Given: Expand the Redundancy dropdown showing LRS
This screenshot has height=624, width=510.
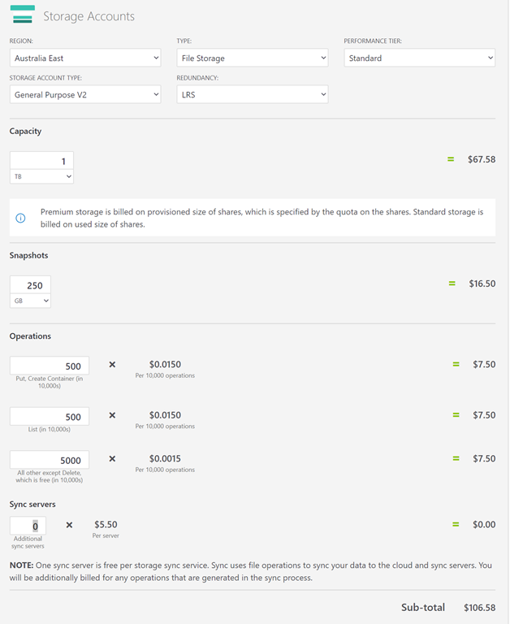Looking at the screenshot, I should [253, 94].
